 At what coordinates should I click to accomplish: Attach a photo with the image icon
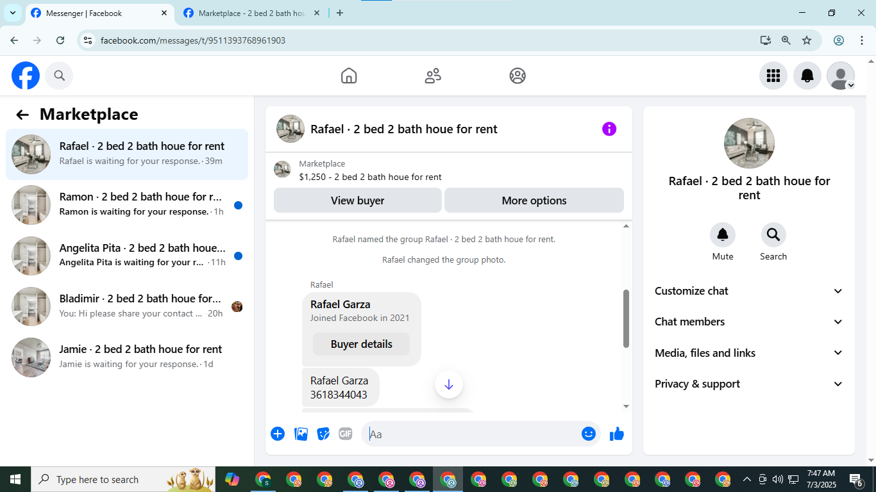coord(301,434)
